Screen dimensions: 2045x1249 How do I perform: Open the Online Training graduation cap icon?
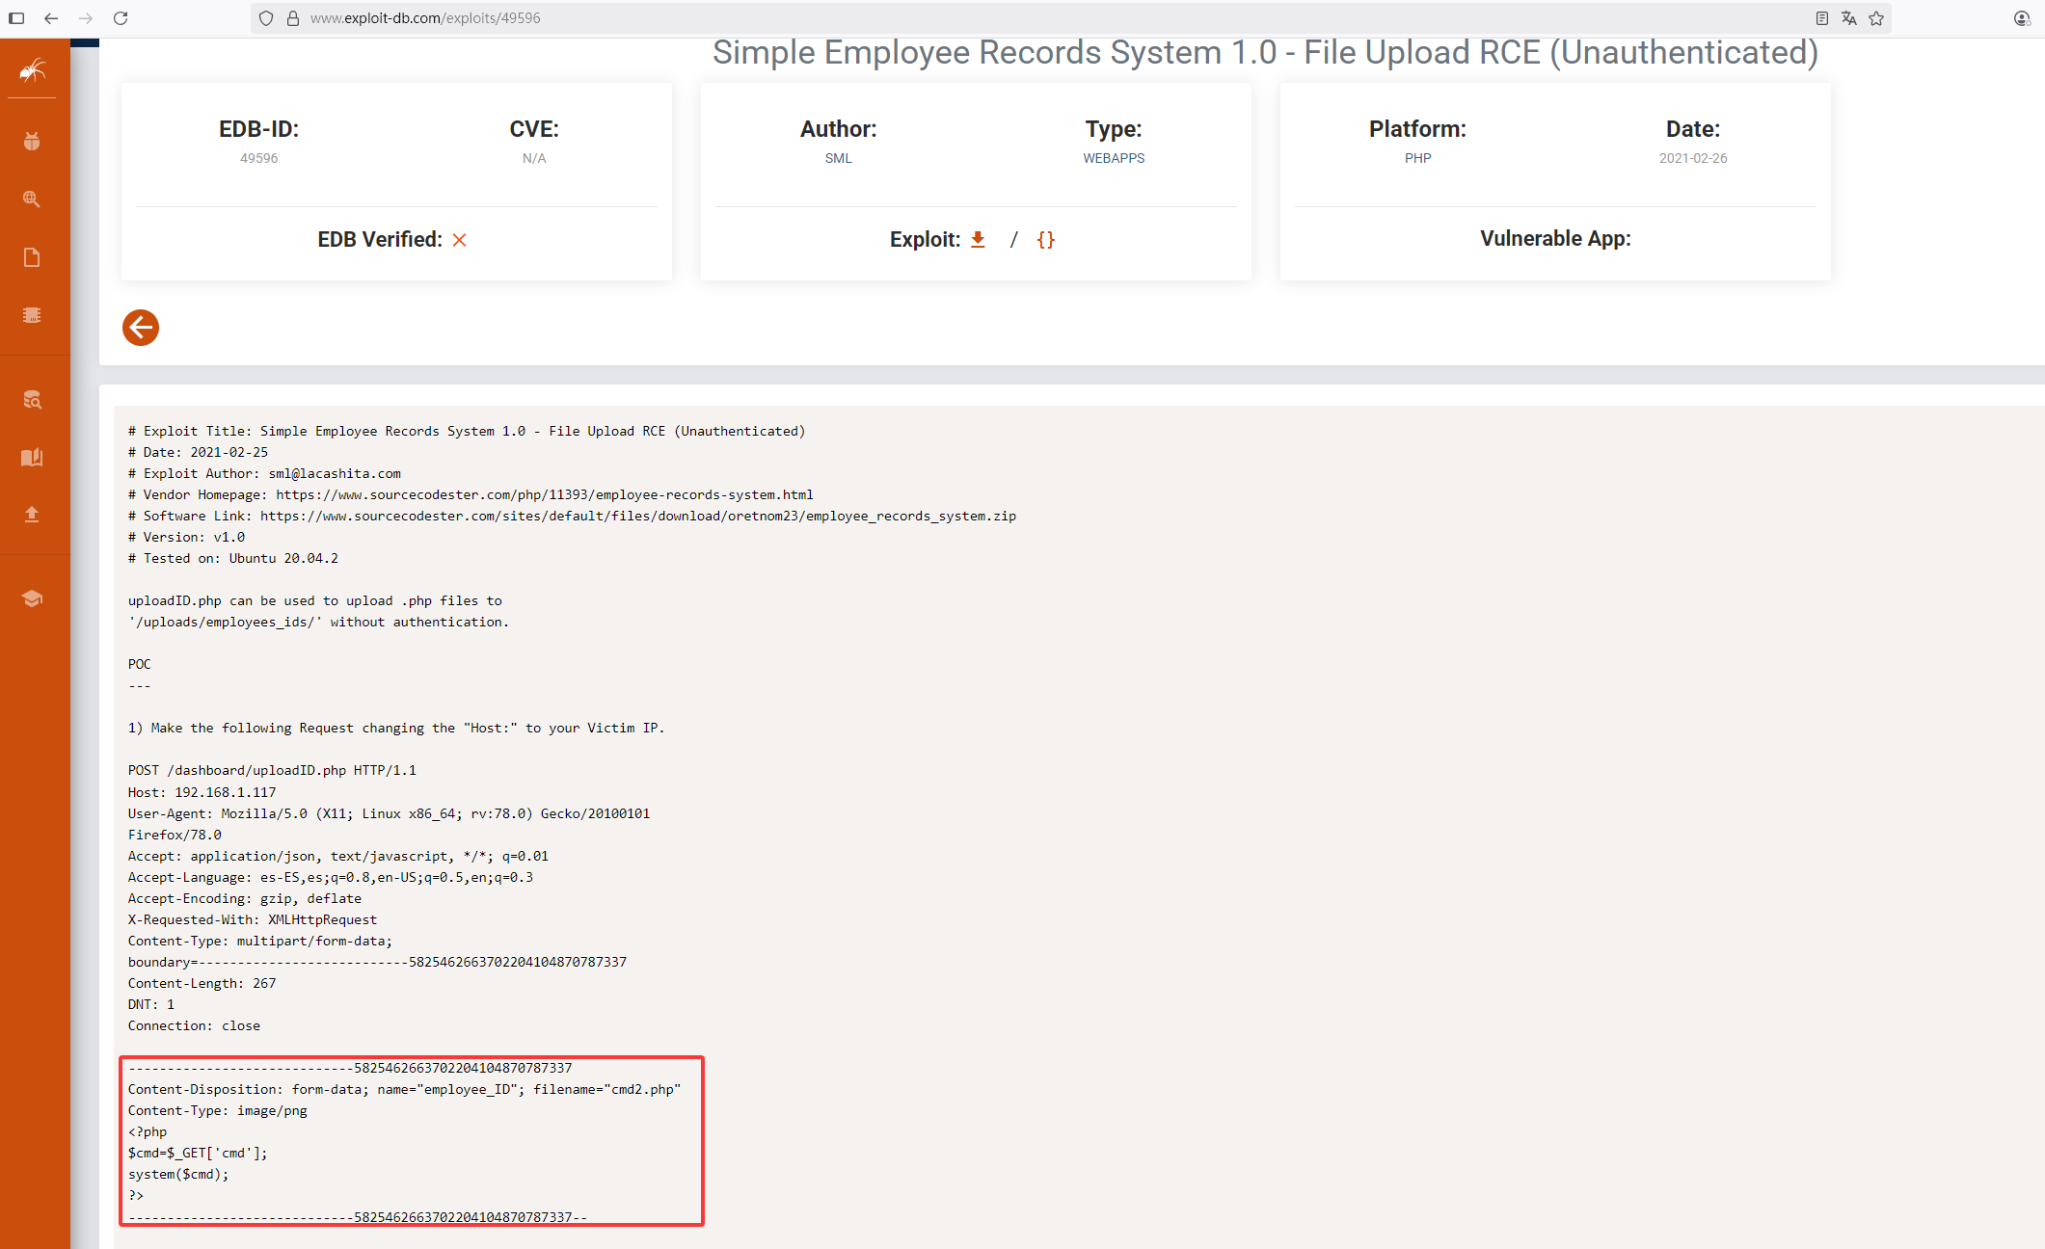(32, 598)
